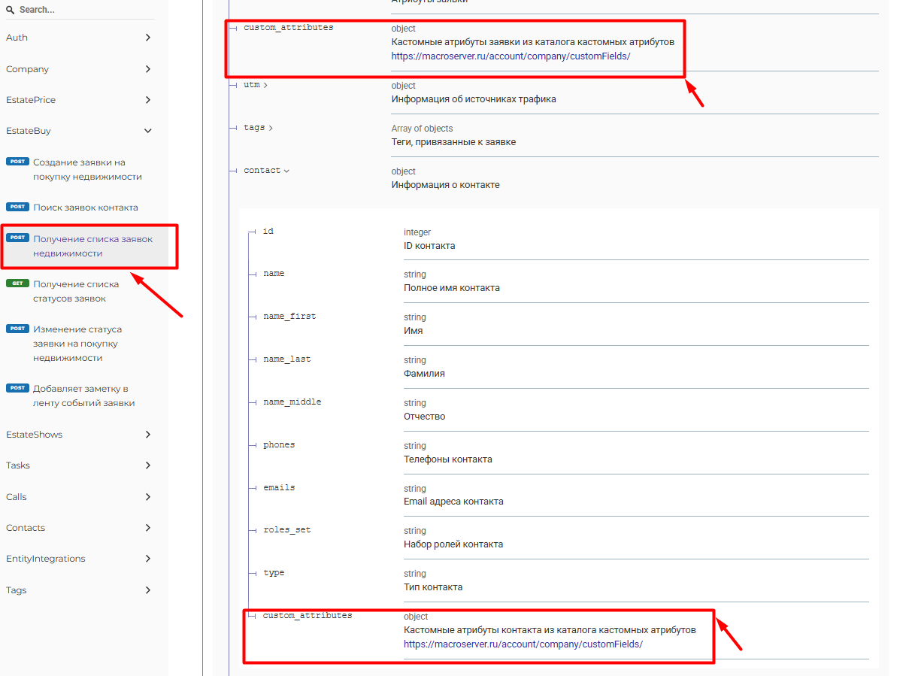The height and width of the screenshot is (676, 909).
Task: Open Поиск заявок контакта endpoint
Action: click(x=85, y=207)
